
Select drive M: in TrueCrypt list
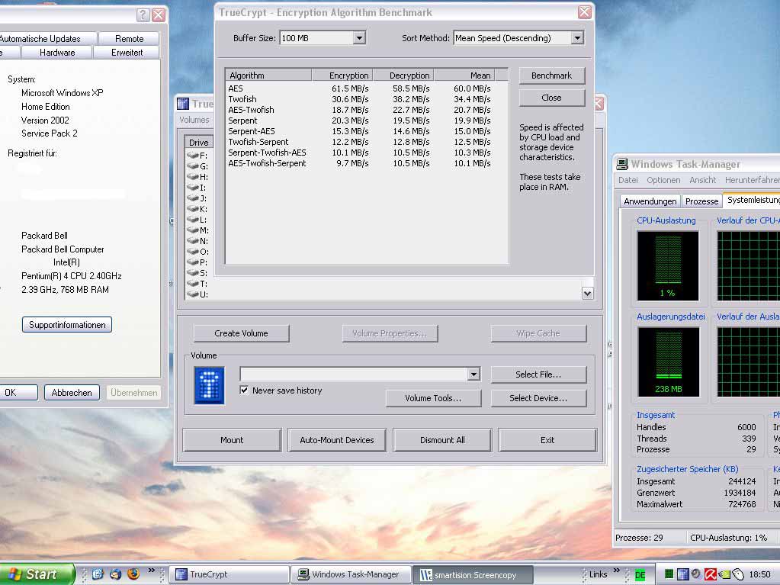198,230
